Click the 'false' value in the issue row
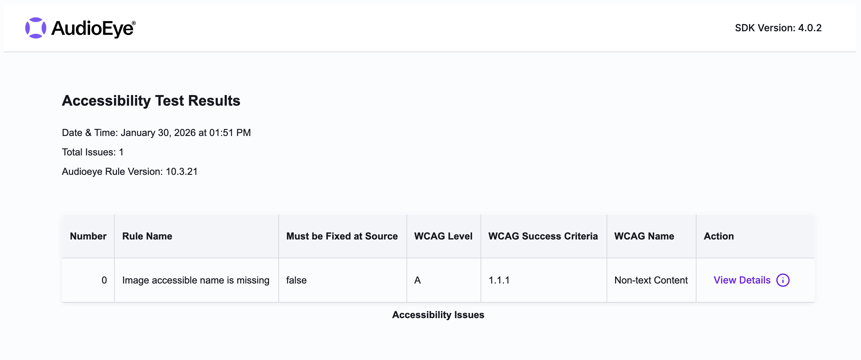This screenshot has height=360, width=861. (295, 280)
